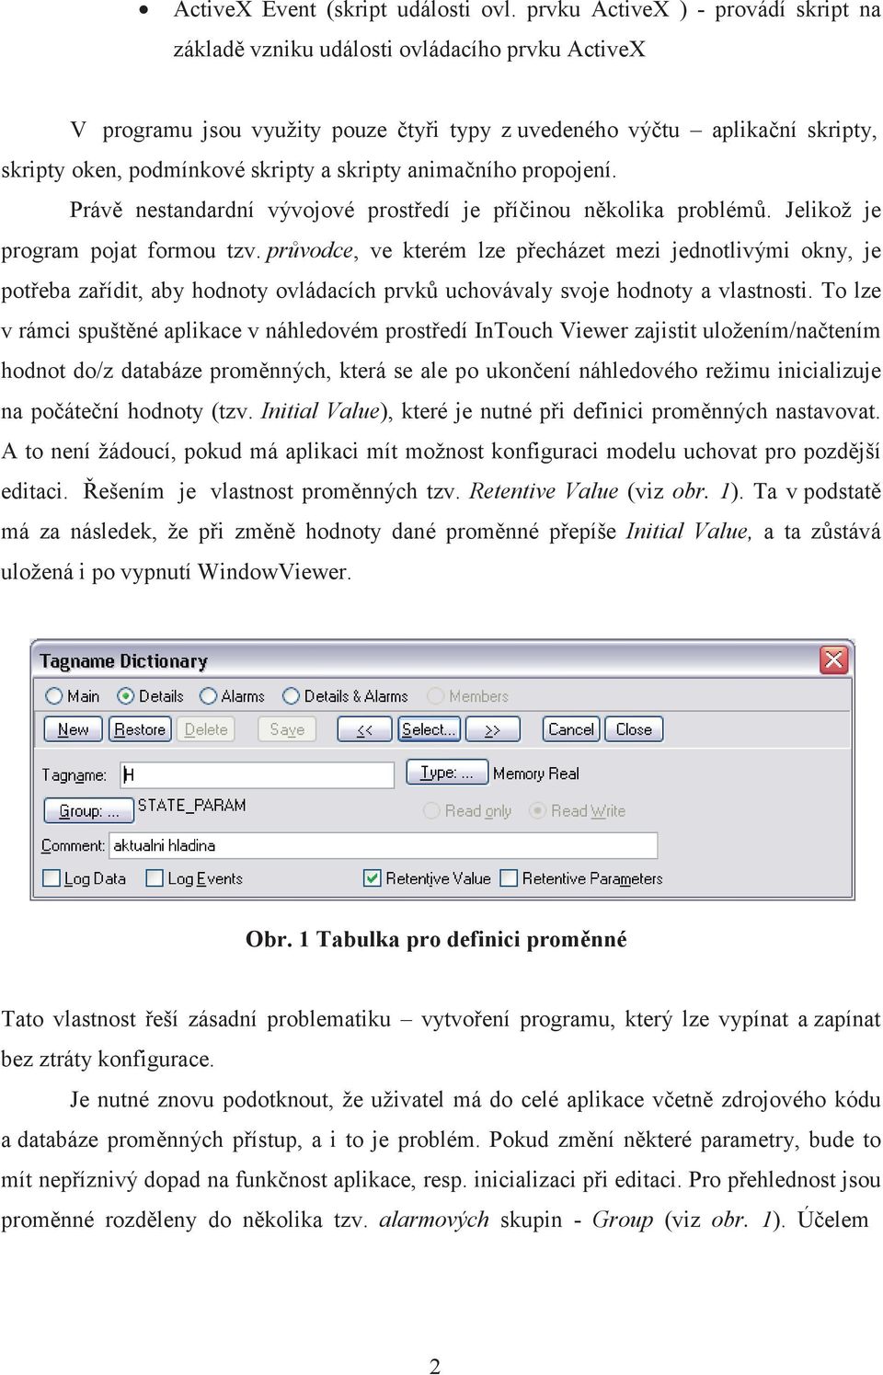Click the Memory Real type text
The image size is (883, 1375).
pos(536,773)
